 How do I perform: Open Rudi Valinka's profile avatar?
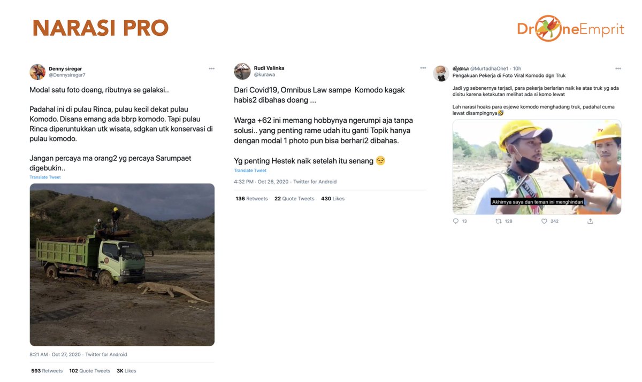coord(242,71)
